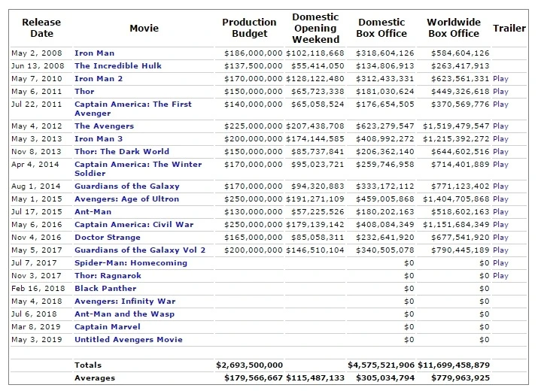Select the $207,438,708 opening weekend value
Viewport: 538px width, 391px height.
coord(315,126)
